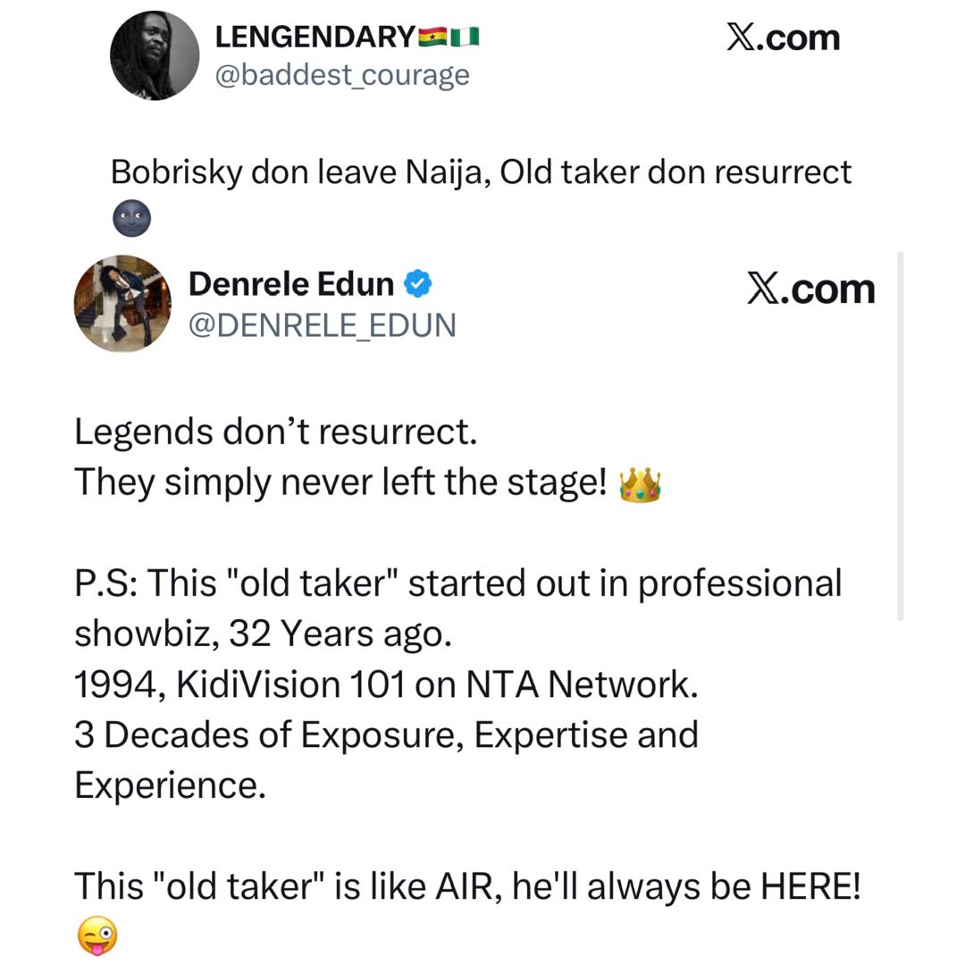Click the "is like AIR" closing sentence

467,886
